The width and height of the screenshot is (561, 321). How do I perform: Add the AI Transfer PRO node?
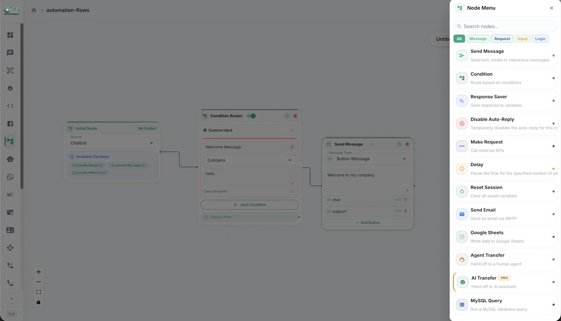point(505,282)
